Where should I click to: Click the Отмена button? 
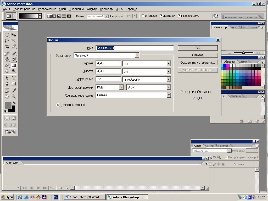[198, 55]
